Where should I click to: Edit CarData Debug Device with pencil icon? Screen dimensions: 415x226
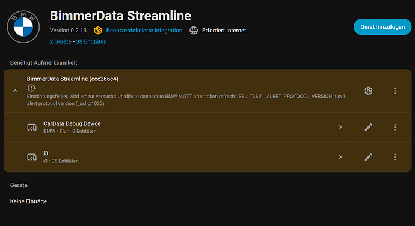(x=369, y=127)
